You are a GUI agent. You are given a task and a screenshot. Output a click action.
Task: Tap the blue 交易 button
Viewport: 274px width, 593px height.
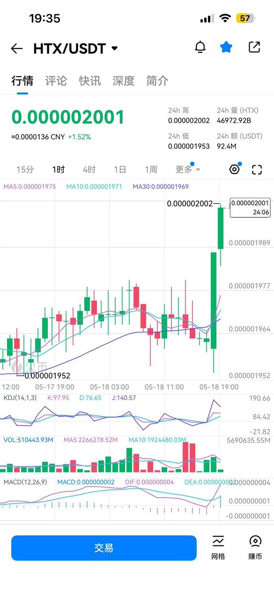[104, 547]
